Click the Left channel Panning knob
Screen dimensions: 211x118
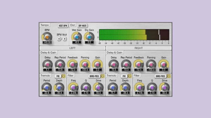85,65
